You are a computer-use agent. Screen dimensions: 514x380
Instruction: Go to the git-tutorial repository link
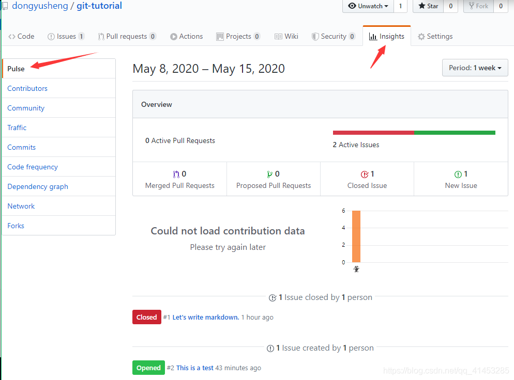coord(99,6)
